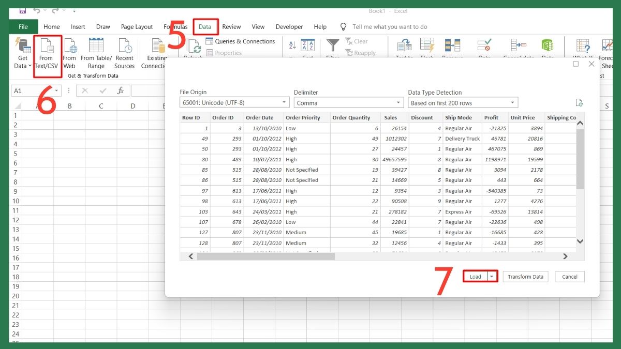Switch to the Formulas tab

tap(175, 26)
